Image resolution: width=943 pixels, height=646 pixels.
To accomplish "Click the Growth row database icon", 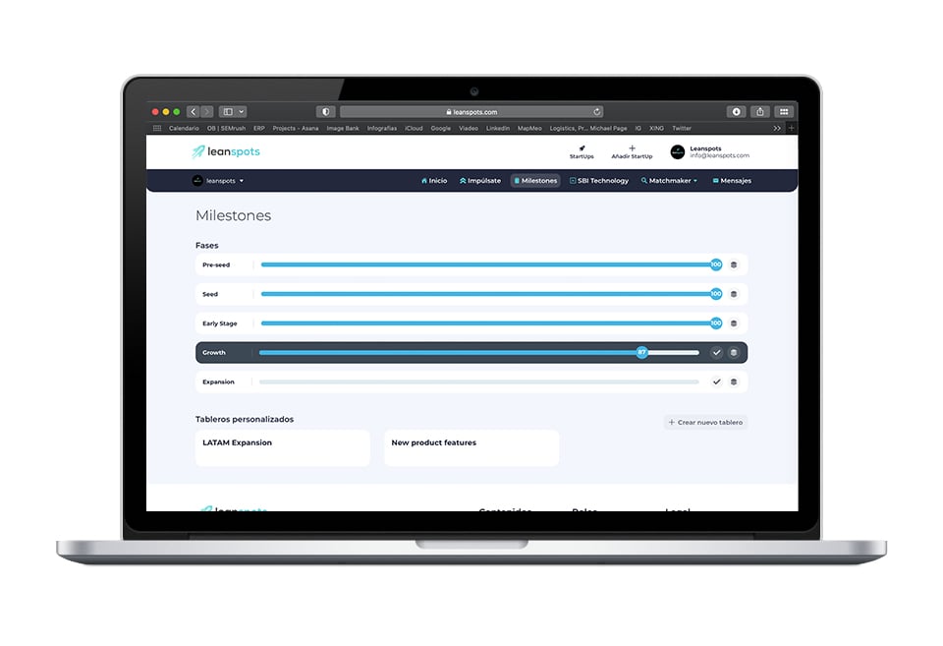I will (x=734, y=352).
